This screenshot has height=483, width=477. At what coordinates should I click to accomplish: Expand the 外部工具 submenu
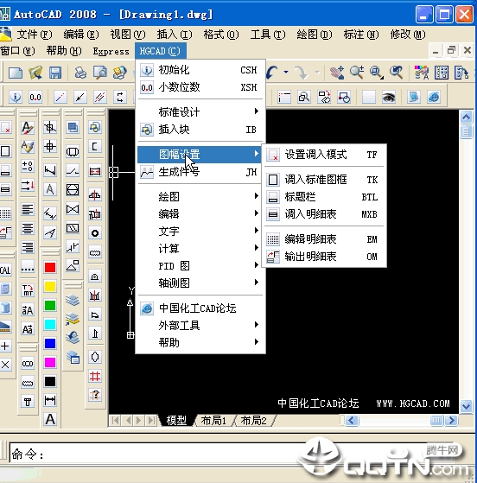click(200, 325)
